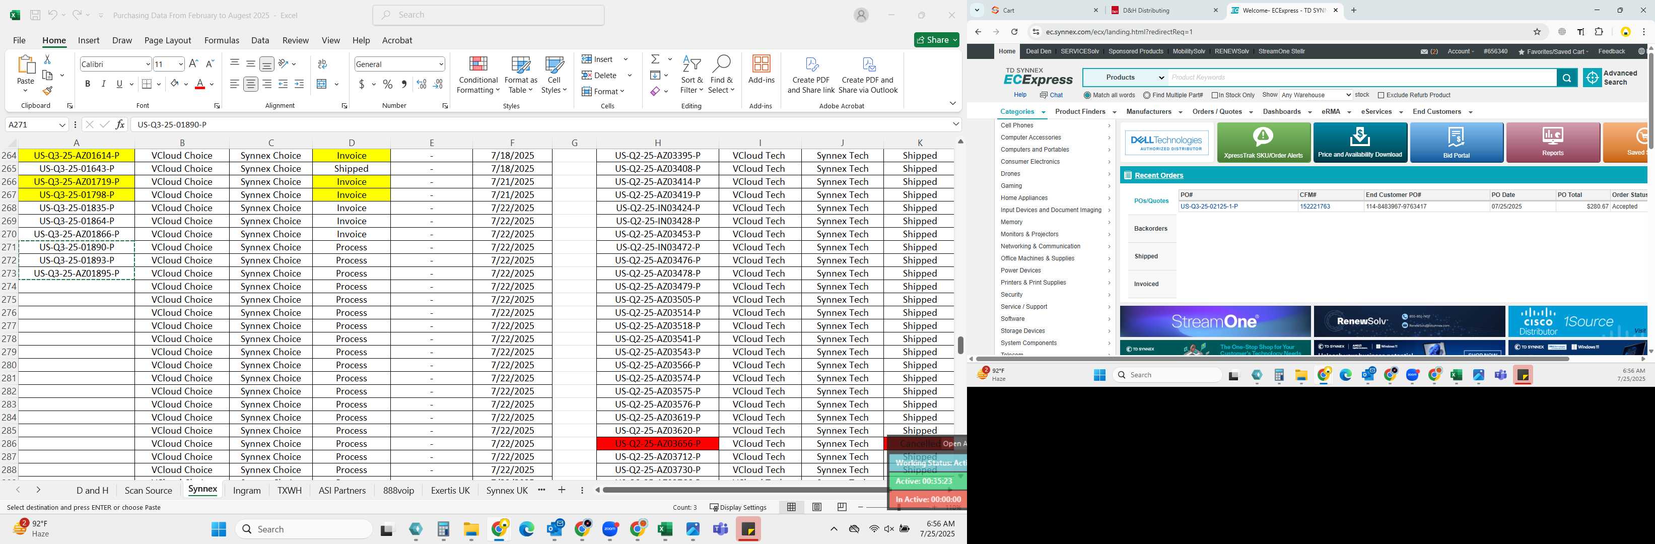Click the yellow Fill Color bucket

[175, 84]
